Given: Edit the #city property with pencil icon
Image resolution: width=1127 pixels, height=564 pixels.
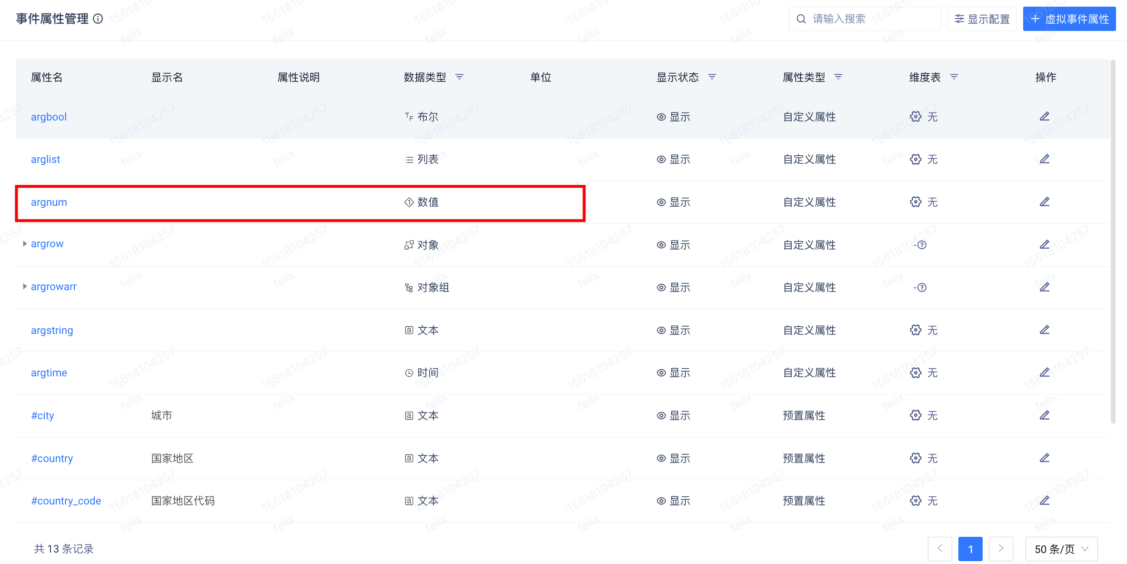Looking at the screenshot, I should point(1044,415).
